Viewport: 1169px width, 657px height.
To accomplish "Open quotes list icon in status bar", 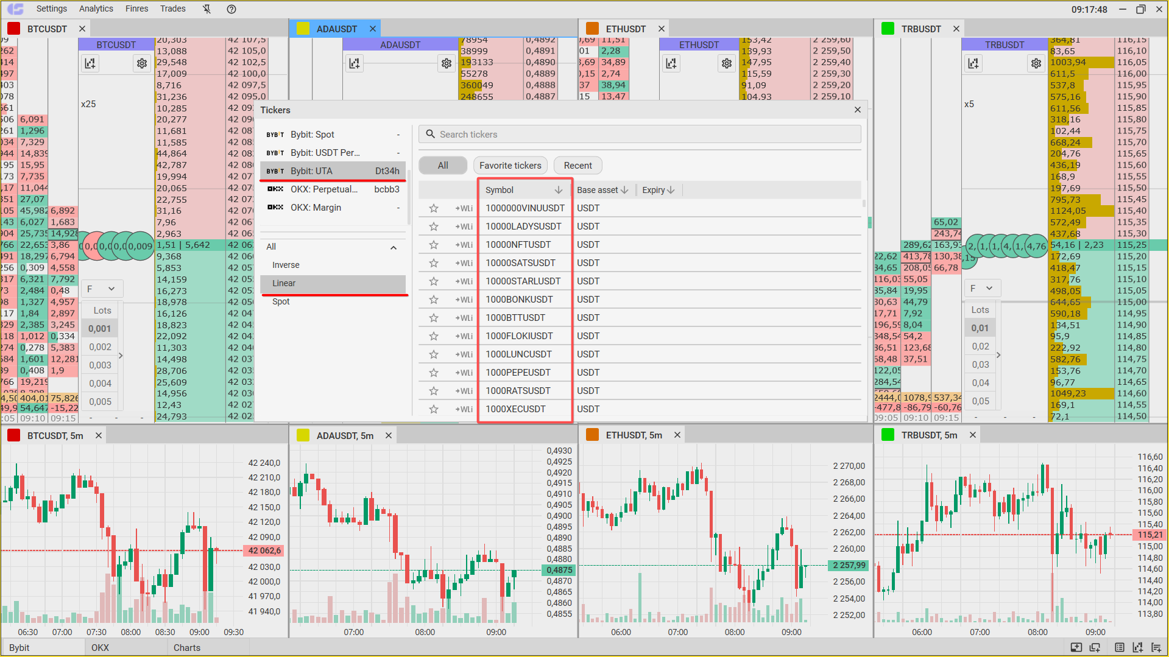I will click(1119, 647).
